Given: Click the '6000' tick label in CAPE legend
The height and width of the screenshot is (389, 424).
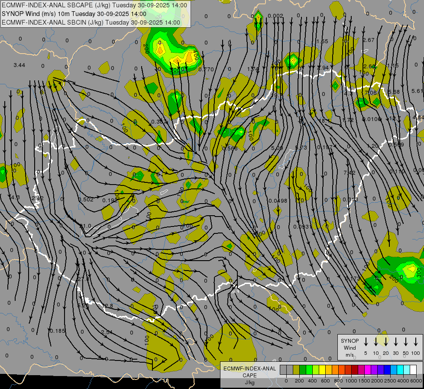Looking at the screenshot, I should click(x=417, y=381).
